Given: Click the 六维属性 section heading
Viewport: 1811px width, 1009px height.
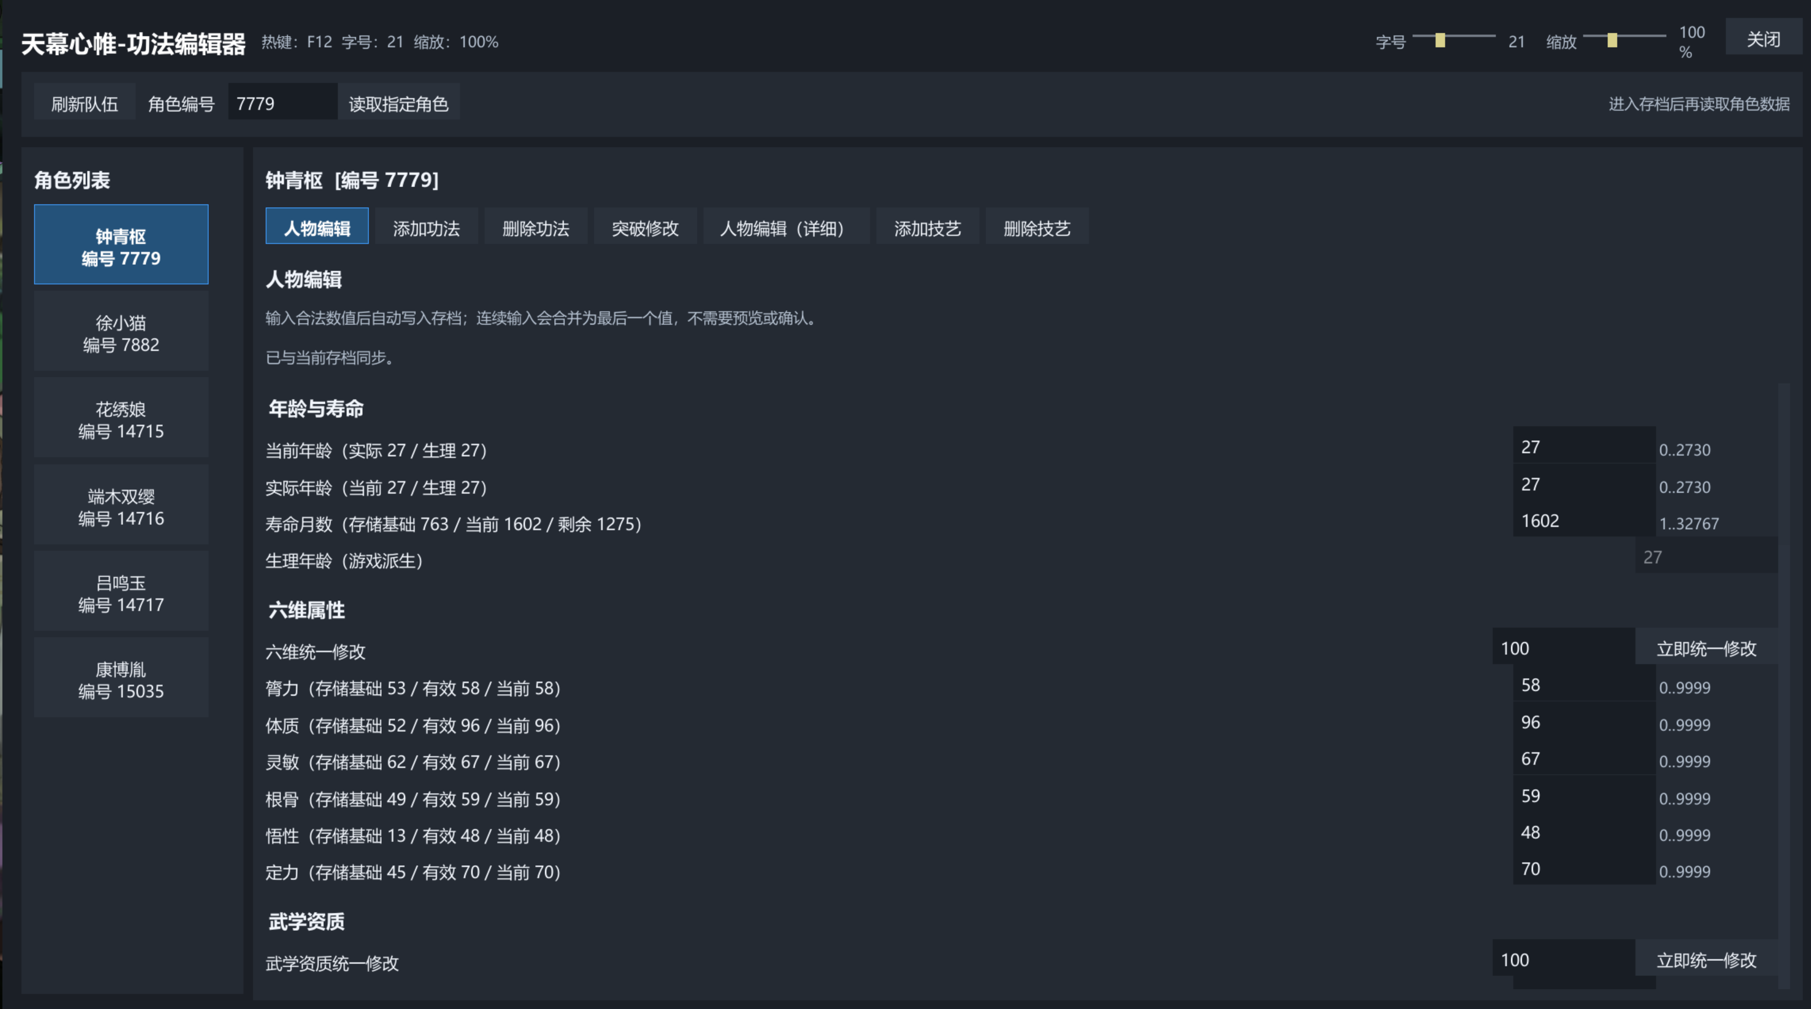Looking at the screenshot, I should [x=307, y=610].
